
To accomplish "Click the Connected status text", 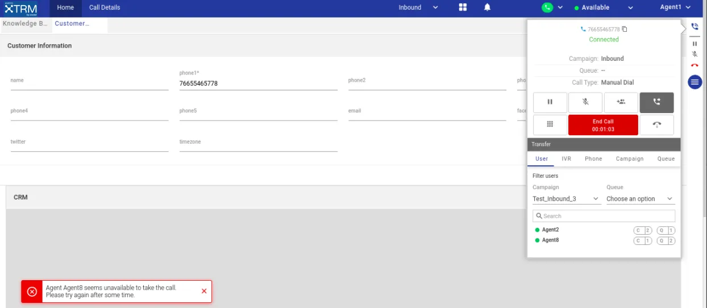I will (604, 40).
